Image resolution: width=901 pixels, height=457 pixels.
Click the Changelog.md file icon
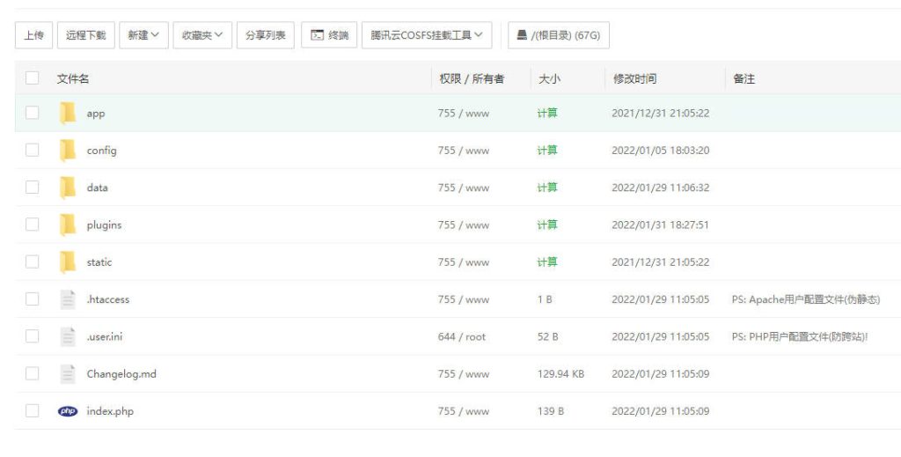(x=68, y=373)
